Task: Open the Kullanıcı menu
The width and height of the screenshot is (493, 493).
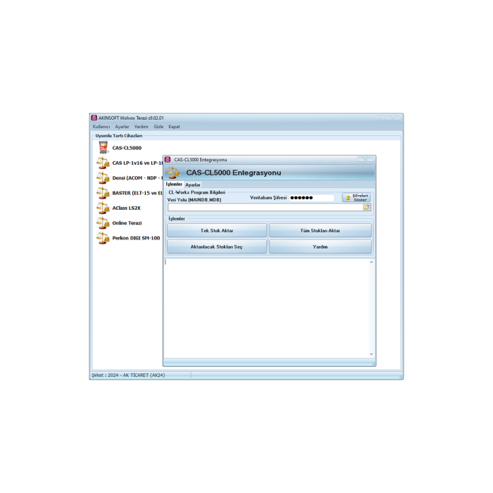Action: [x=101, y=126]
